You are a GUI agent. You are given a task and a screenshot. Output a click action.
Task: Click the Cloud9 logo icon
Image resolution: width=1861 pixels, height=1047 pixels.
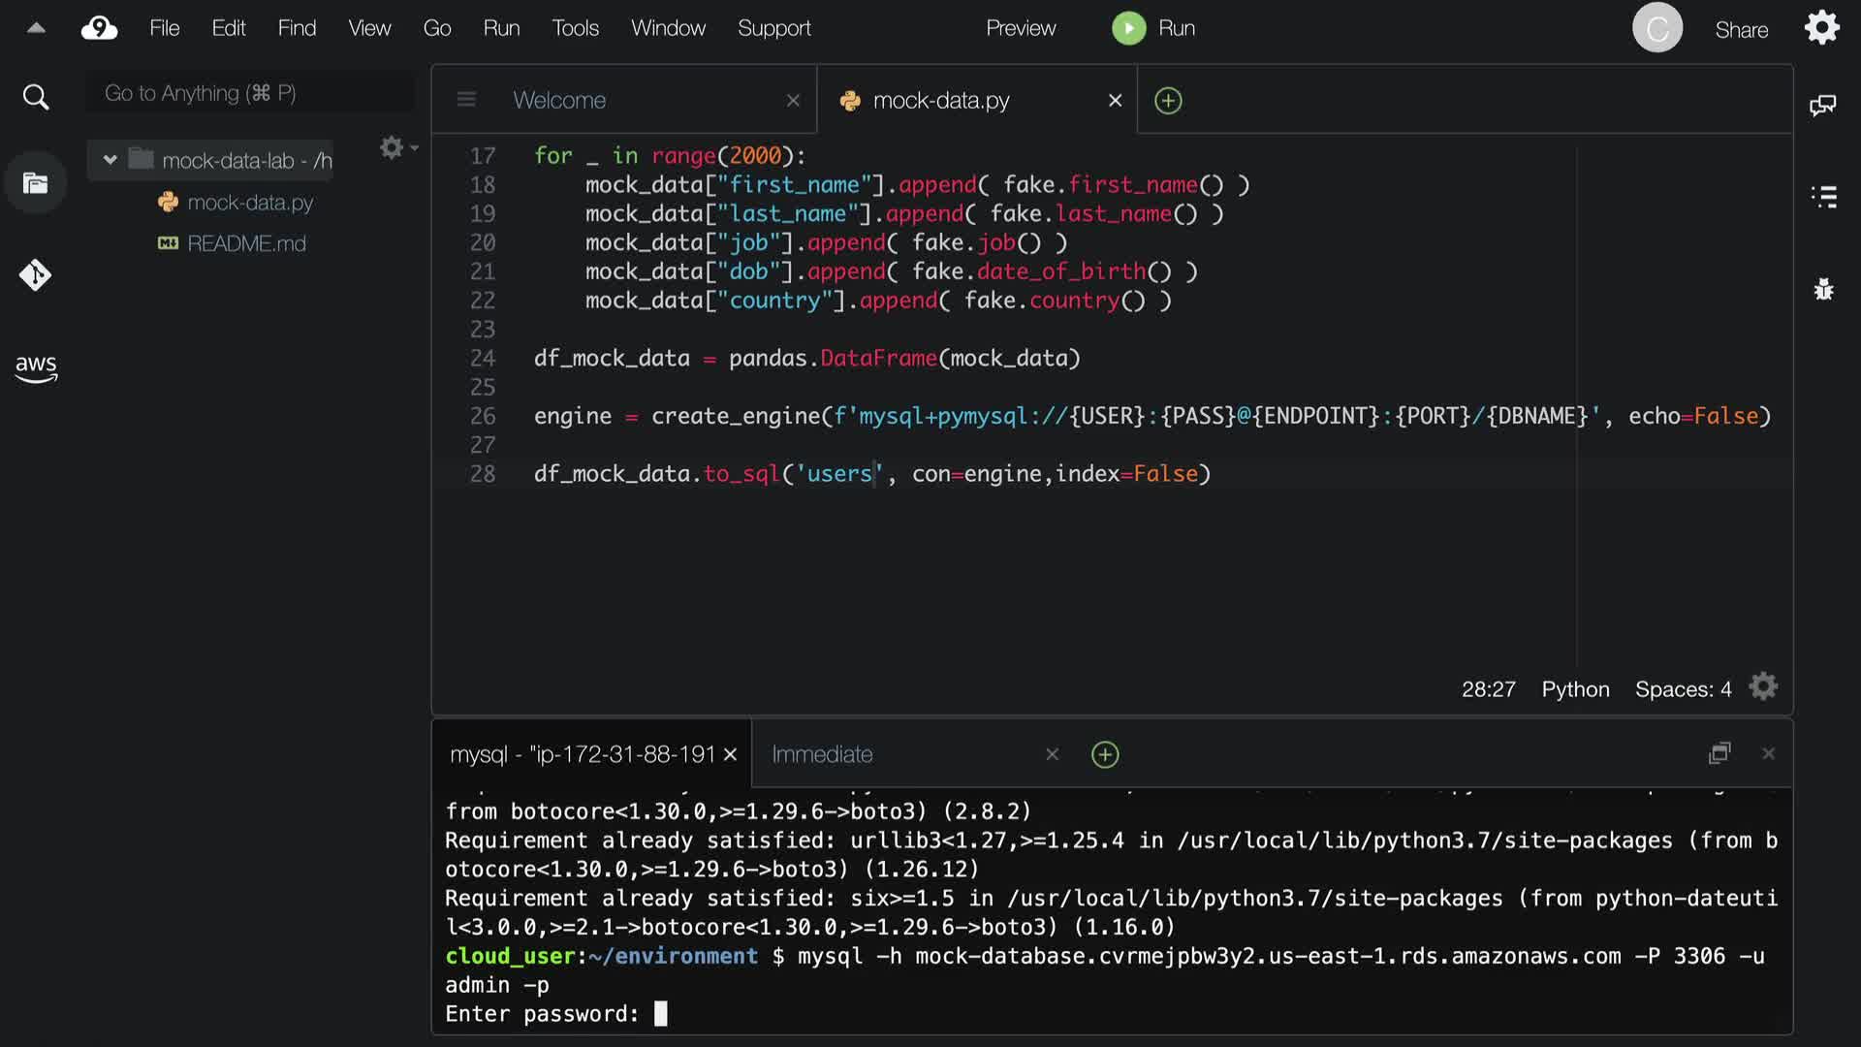[99, 28]
